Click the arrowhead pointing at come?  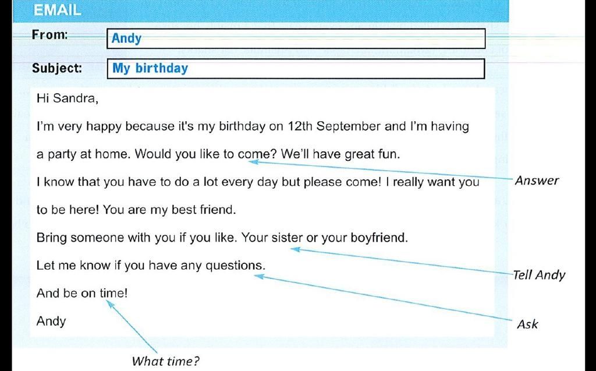254,162
